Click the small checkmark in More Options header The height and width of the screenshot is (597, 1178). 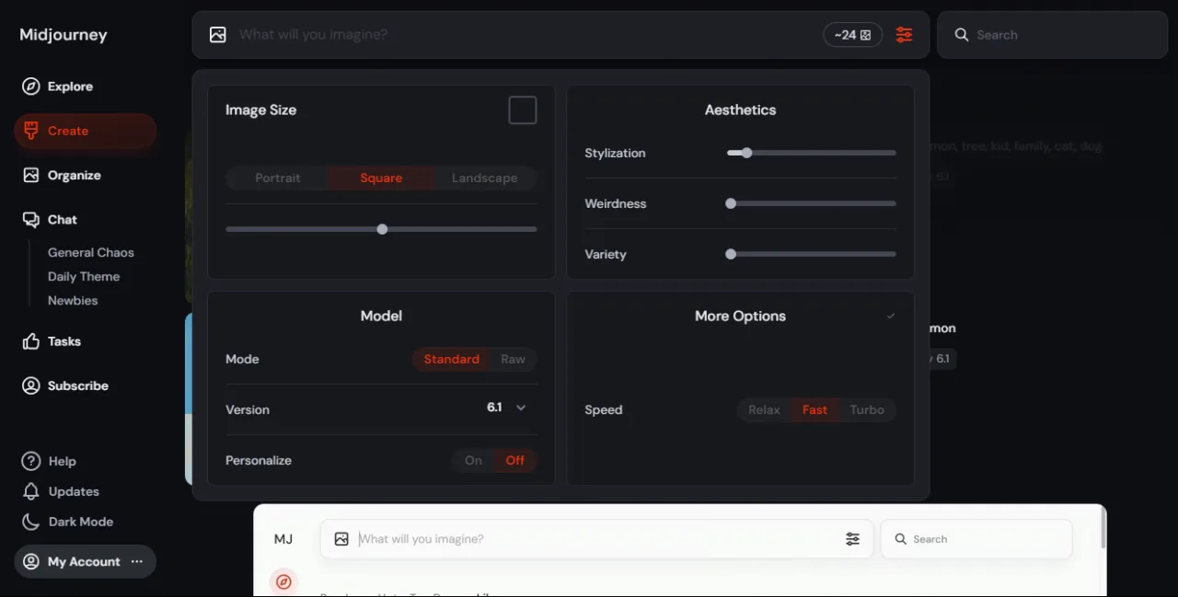[x=891, y=316]
